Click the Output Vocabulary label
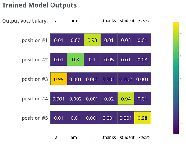This screenshot has height=144, width=186. [x=25, y=21]
